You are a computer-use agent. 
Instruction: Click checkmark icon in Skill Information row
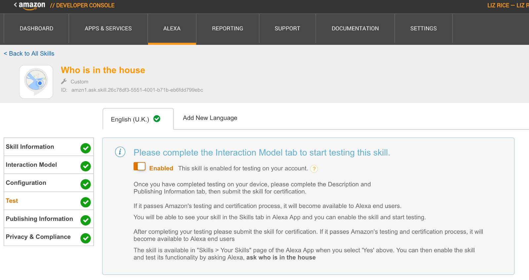coord(86,148)
